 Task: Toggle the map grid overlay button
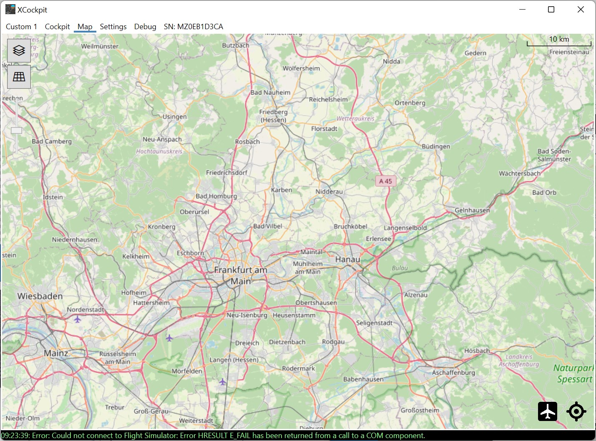pos(19,77)
